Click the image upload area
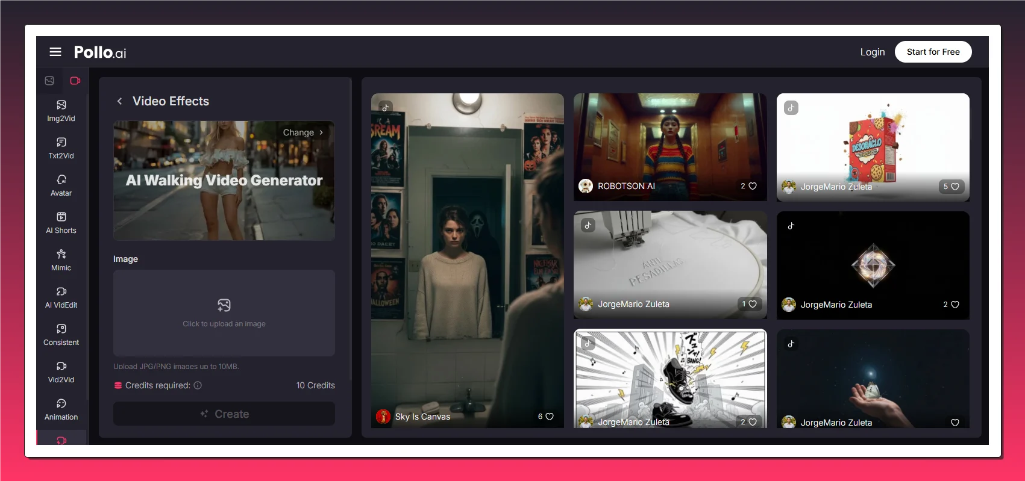 pyautogui.click(x=224, y=313)
